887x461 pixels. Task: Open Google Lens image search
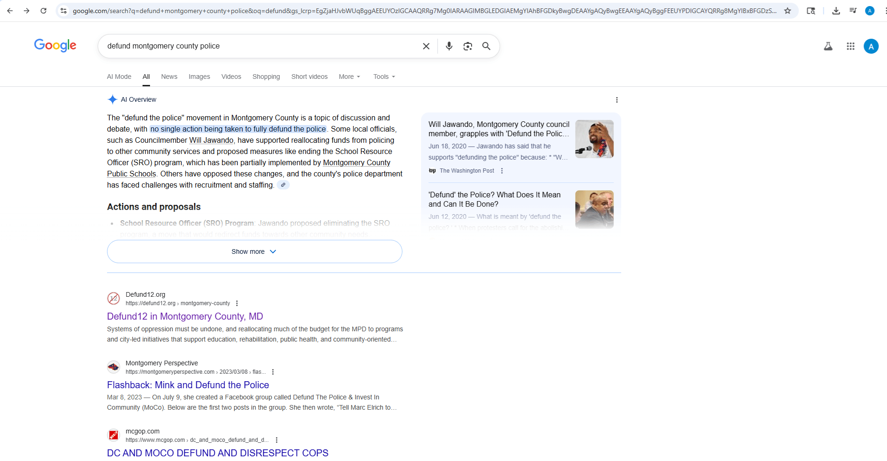[x=467, y=46]
